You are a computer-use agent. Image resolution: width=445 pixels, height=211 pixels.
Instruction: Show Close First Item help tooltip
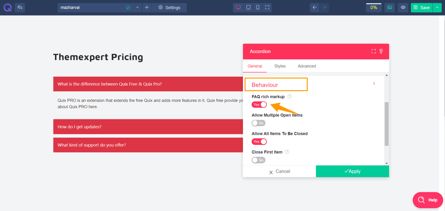coord(287,152)
